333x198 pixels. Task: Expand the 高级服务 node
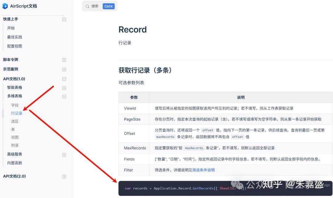click(64, 155)
